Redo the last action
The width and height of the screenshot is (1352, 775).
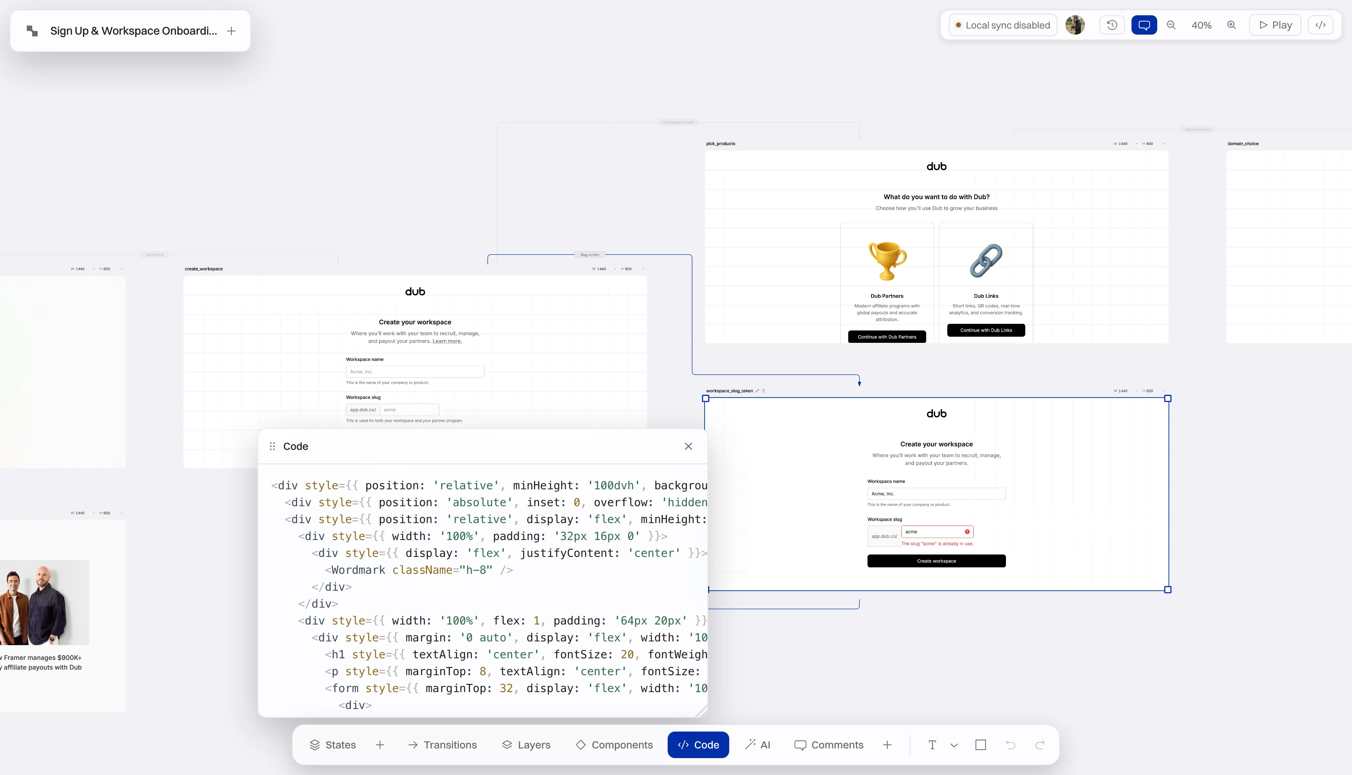tap(1040, 745)
